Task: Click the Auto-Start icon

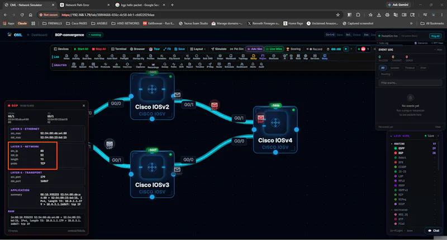Action: 112,57
